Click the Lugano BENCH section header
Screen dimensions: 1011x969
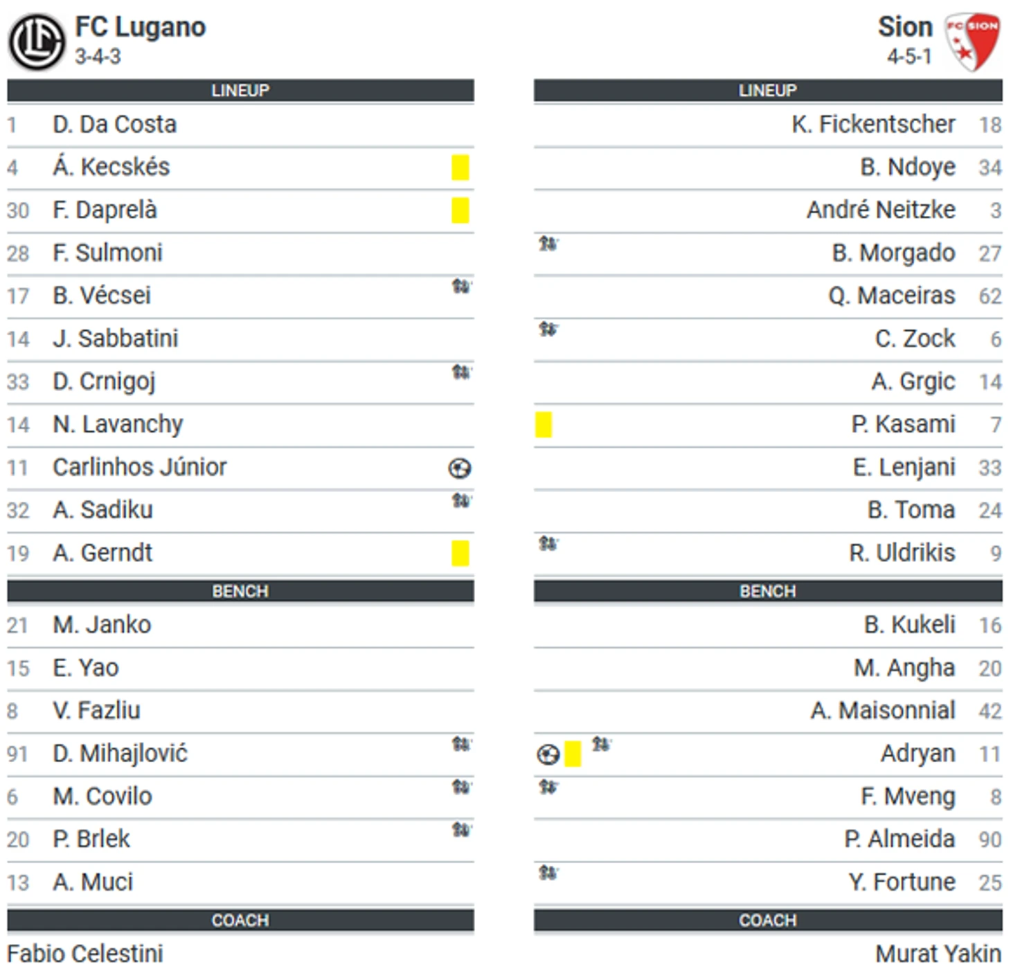pyautogui.click(x=240, y=591)
